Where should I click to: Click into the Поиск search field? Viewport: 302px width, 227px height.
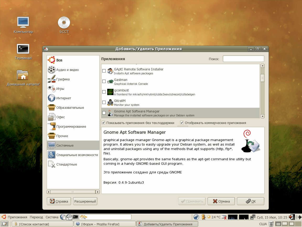click(x=244, y=59)
